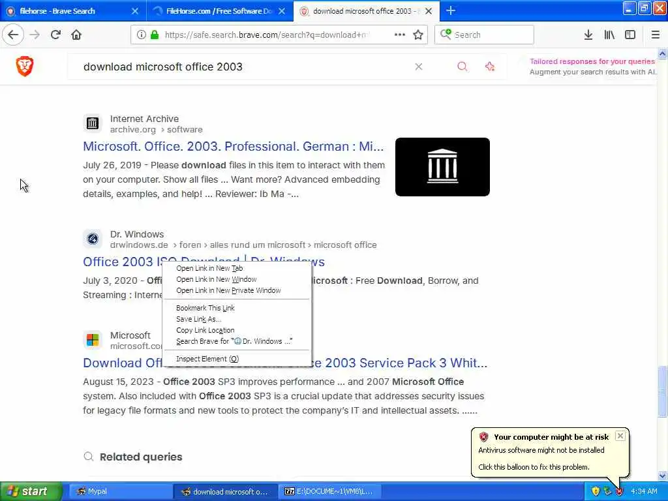668x501 pixels.
Task: Switch to Mypal taskbar button
Action: 121,491
